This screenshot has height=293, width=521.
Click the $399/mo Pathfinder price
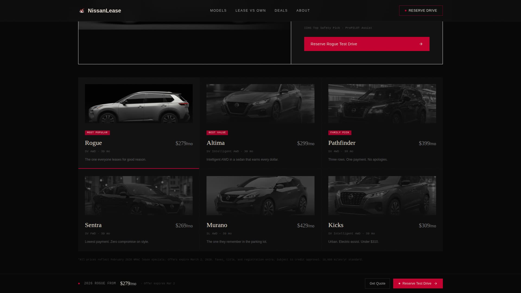(x=427, y=144)
